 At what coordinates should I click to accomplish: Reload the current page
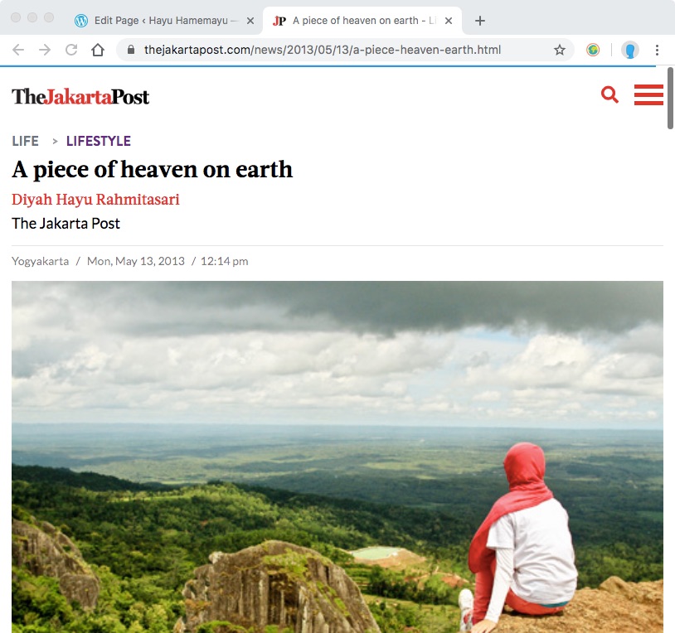click(x=71, y=50)
